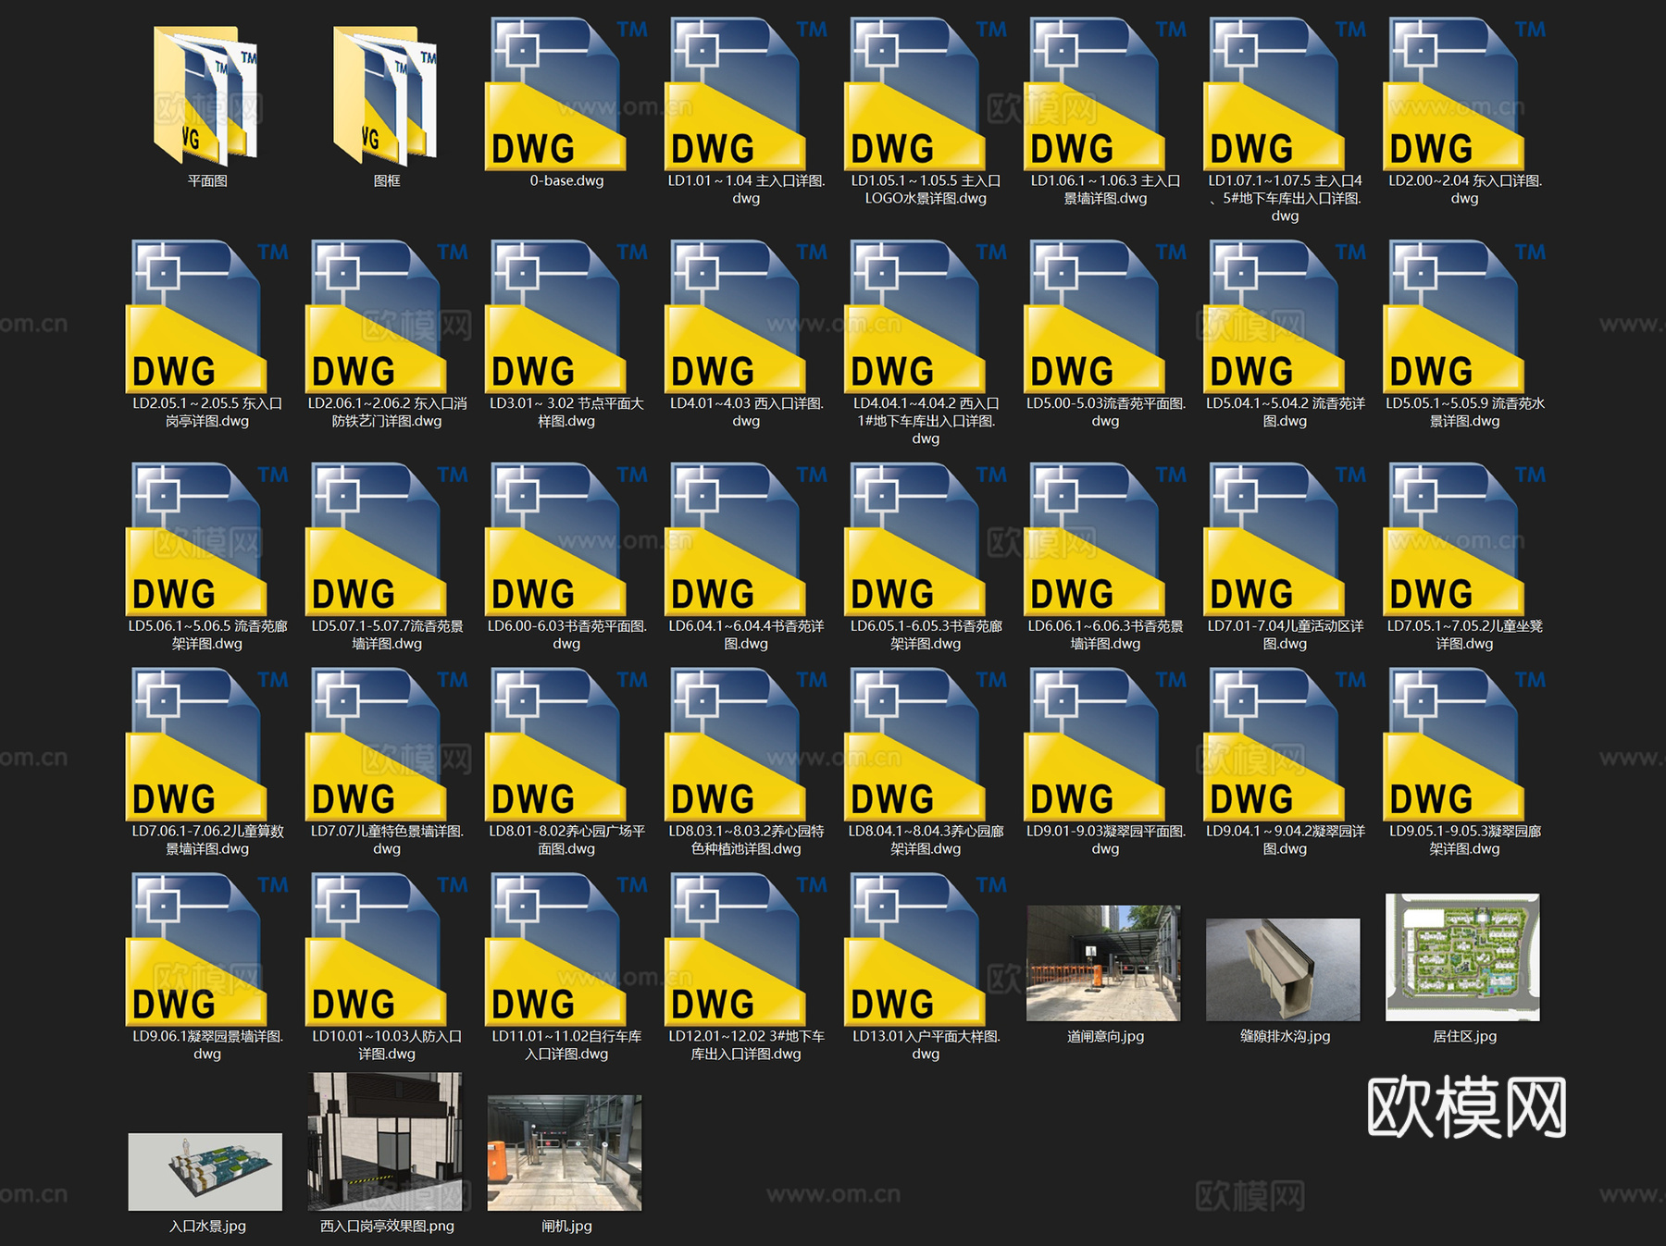Screen dimensions: 1666x1246
Task: Select the 道闸意向.jpg thumbnail
Action: coord(1103,963)
